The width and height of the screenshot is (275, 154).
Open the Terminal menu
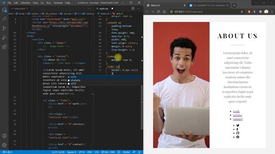[58, 3]
